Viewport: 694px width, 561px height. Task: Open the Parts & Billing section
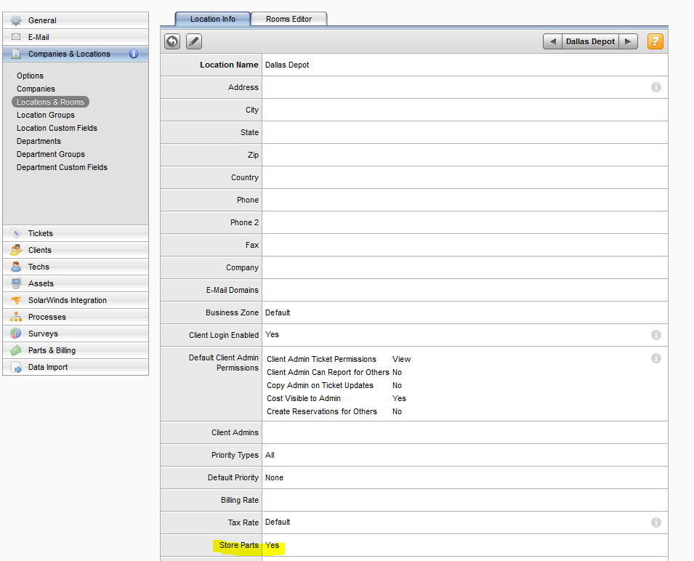pos(76,350)
